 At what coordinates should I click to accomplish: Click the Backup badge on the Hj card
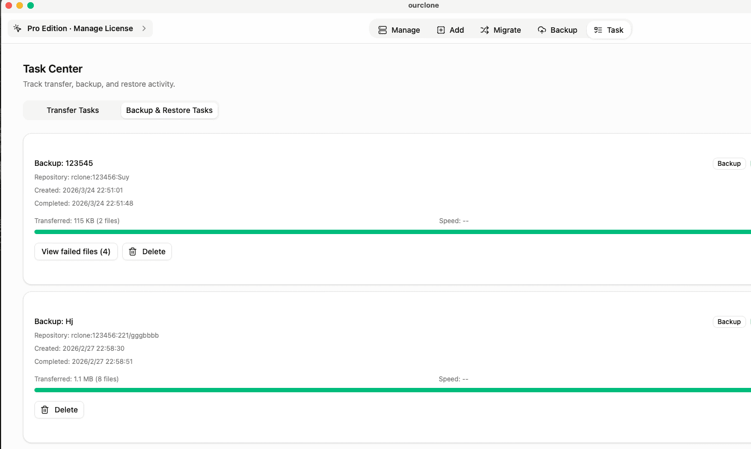click(x=729, y=321)
